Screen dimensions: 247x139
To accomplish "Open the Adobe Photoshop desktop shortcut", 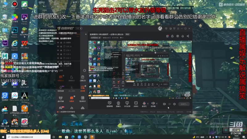I will (x=15, y=32).
